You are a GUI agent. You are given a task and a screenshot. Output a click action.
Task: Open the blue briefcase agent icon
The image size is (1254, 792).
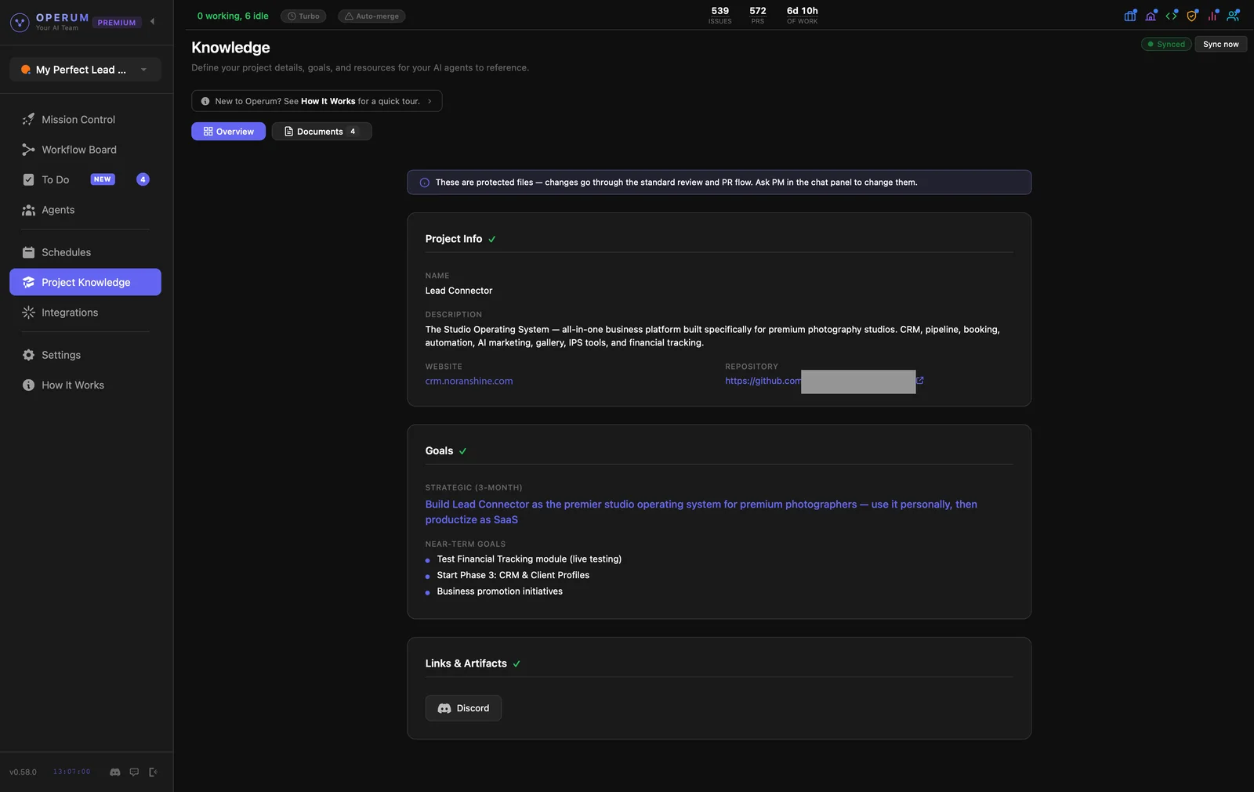(1130, 16)
